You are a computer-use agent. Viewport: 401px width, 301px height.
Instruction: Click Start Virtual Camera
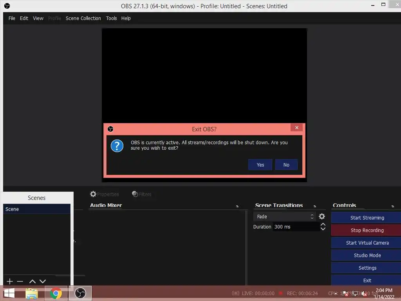[x=367, y=243]
